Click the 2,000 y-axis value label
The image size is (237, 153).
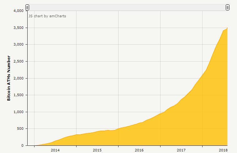[18, 78]
